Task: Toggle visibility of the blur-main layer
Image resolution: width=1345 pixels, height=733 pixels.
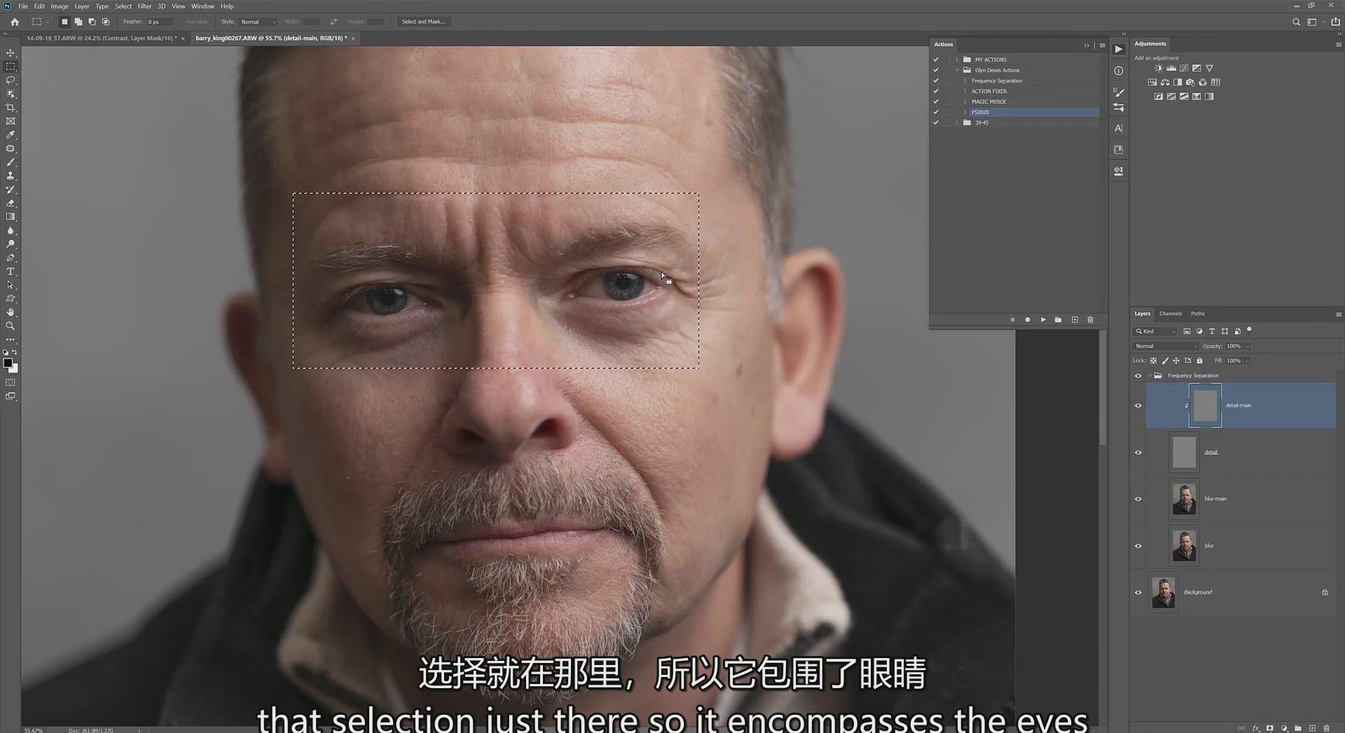Action: [1138, 498]
